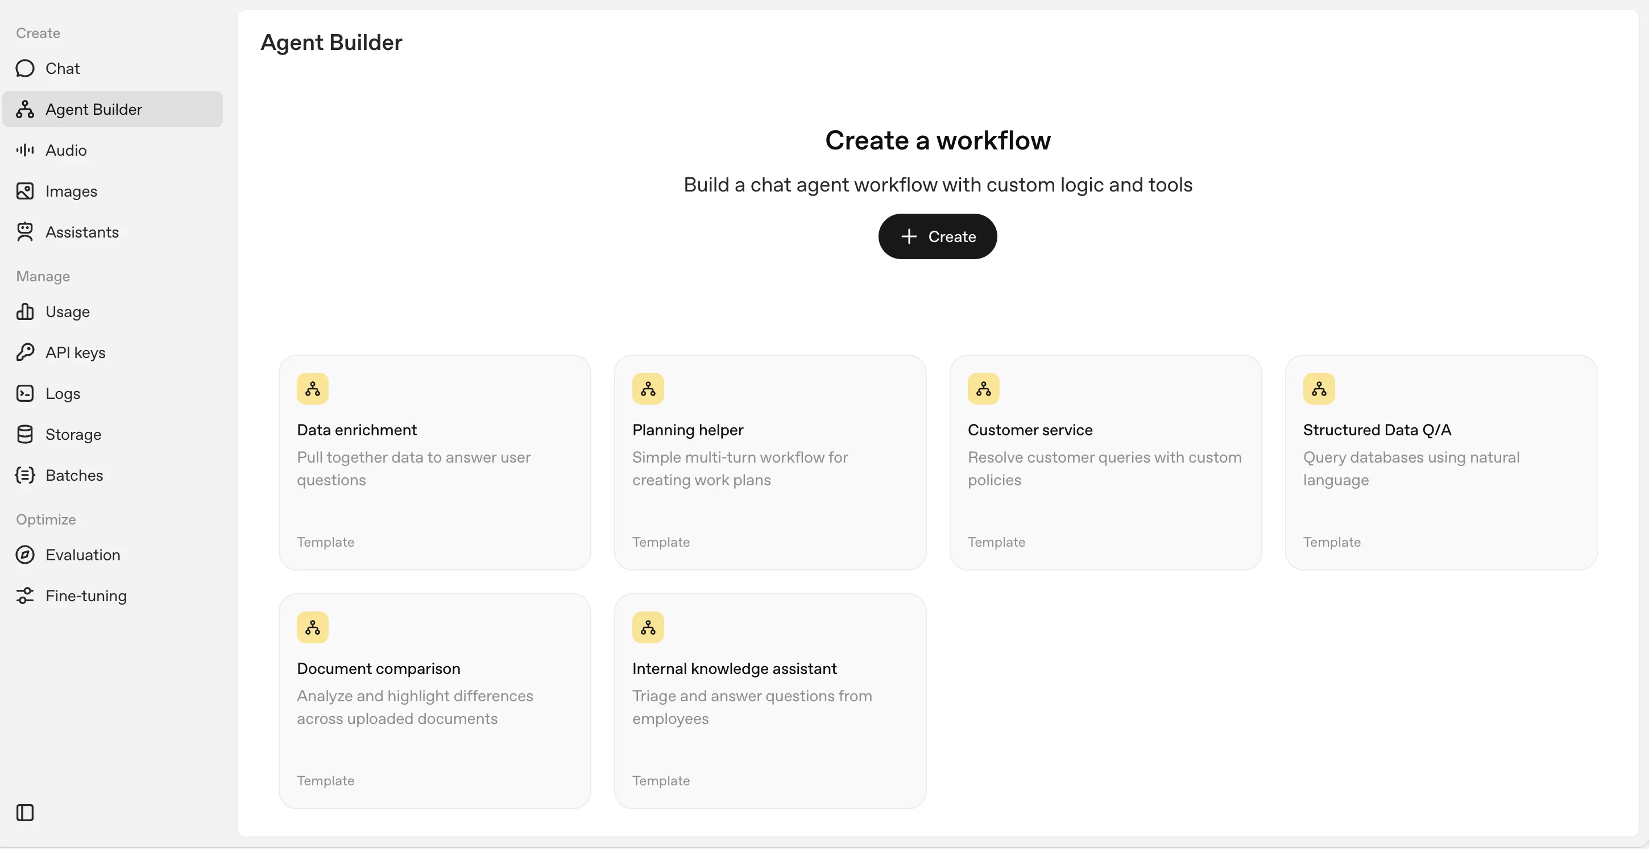This screenshot has width=1649, height=849.
Task: Click the Batches braces icon
Action: point(25,476)
